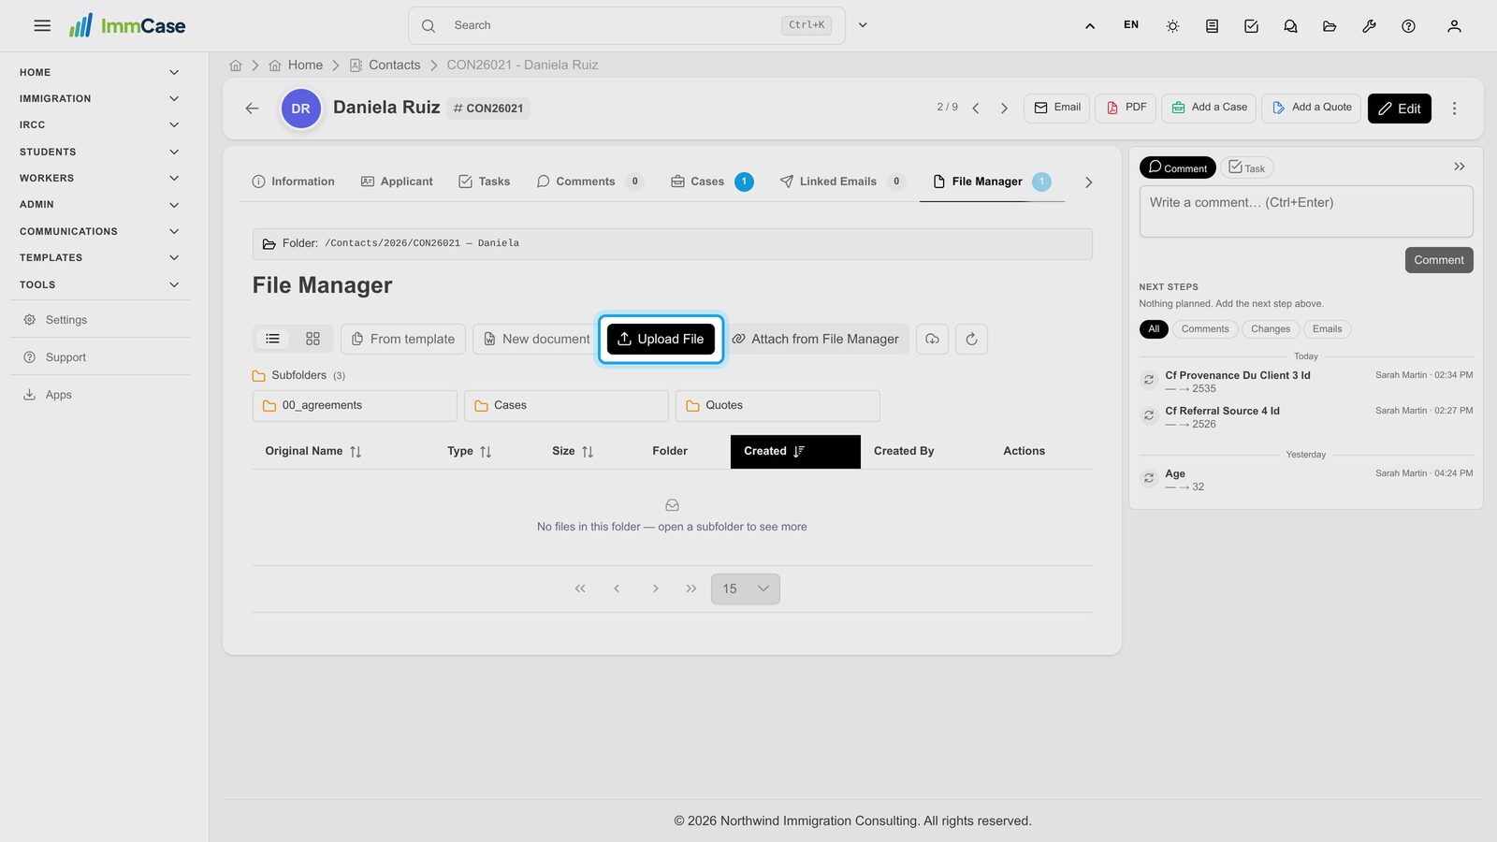This screenshot has height=842, width=1497.
Task: Click the Edit button
Action: coord(1400,109)
